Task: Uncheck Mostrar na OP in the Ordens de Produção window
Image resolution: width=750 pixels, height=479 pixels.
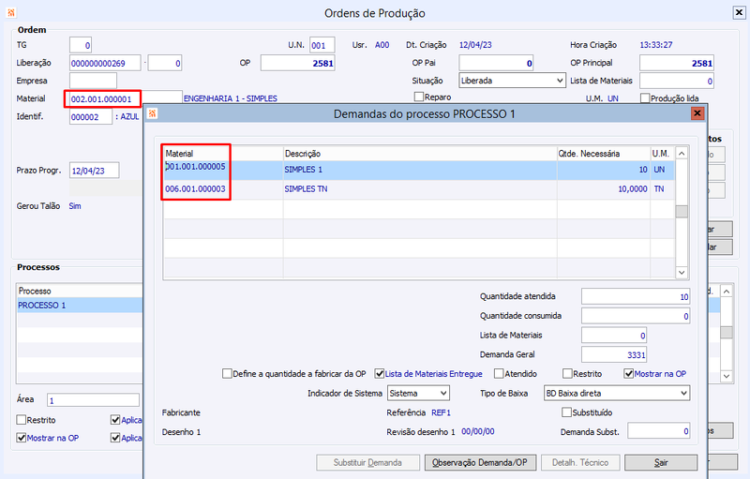Action: pyautogui.click(x=21, y=438)
